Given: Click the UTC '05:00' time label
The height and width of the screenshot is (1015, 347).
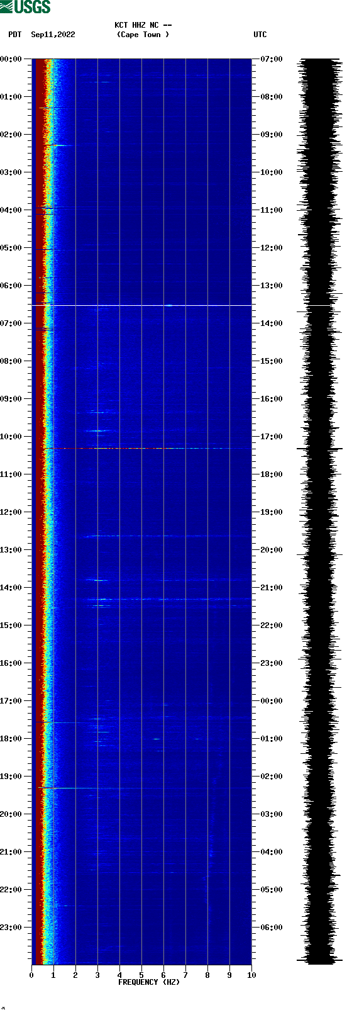Looking at the screenshot, I should [272, 890].
